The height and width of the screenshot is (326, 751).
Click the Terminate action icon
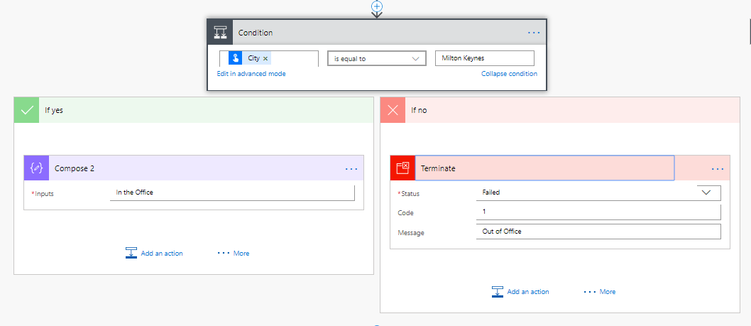402,168
